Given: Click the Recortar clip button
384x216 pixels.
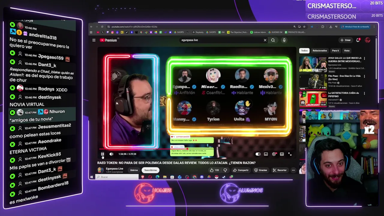Looking at the screenshot, I should tap(280, 170).
